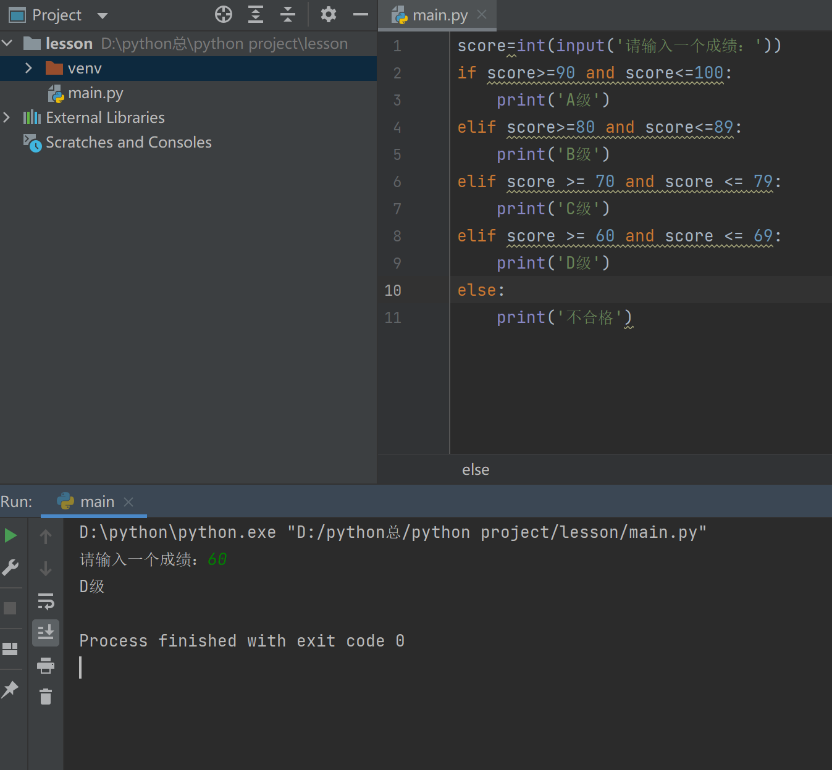Click the D级 console output
Screen dimensions: 832x770
(91, 587)
